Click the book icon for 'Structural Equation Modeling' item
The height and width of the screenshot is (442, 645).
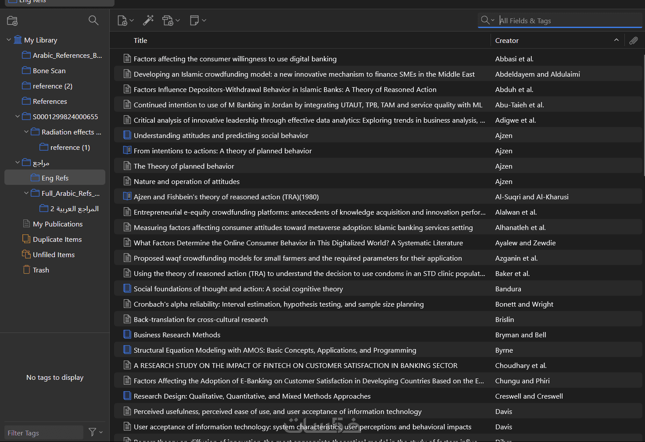127,350
